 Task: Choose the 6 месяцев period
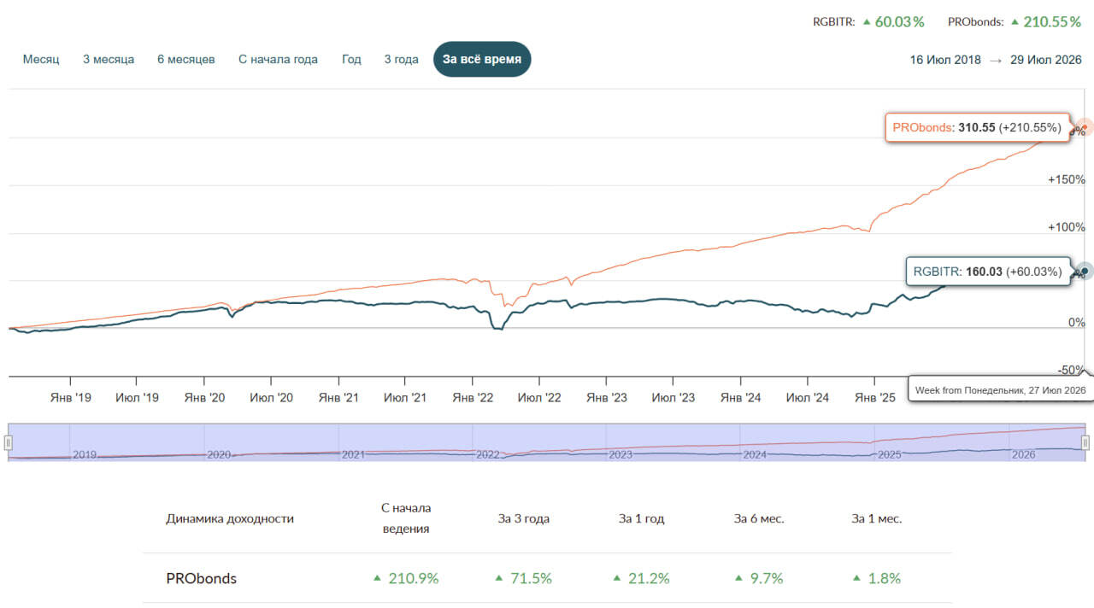186,59
